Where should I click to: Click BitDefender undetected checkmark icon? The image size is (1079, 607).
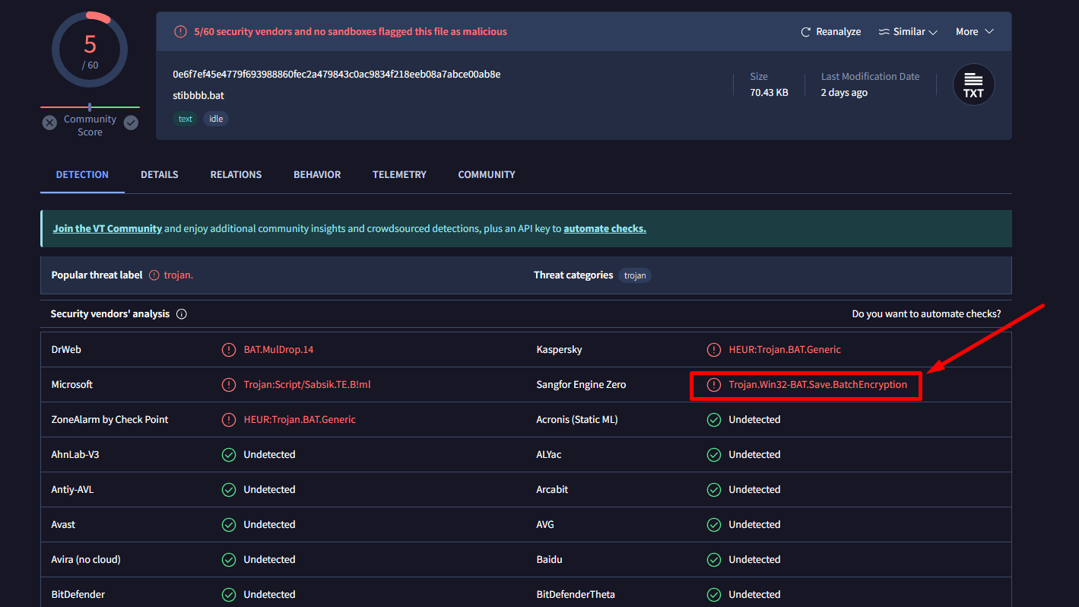[x=229, y=595]
